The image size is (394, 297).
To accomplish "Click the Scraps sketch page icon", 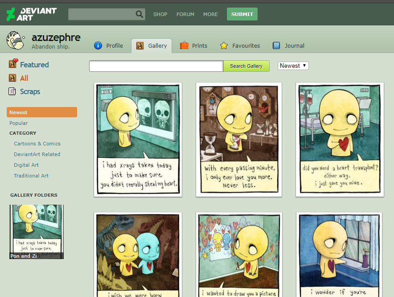I will tap(12, 91).
